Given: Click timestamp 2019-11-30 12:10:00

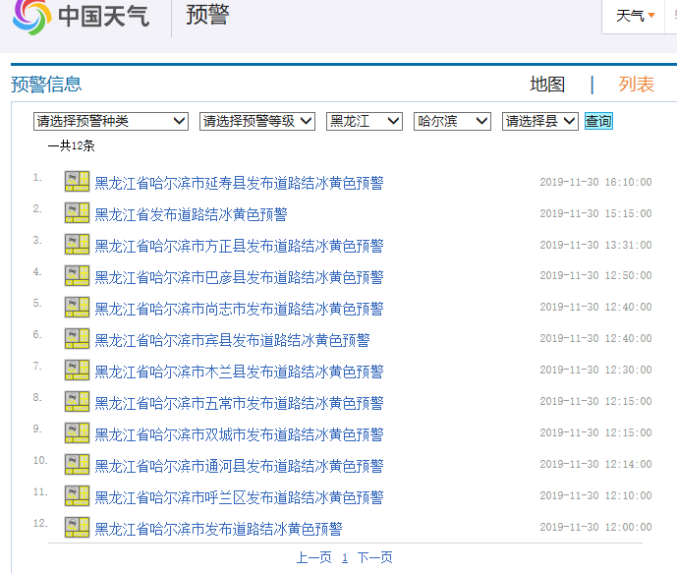Looking at the screenshot, I should pos(595,495).
